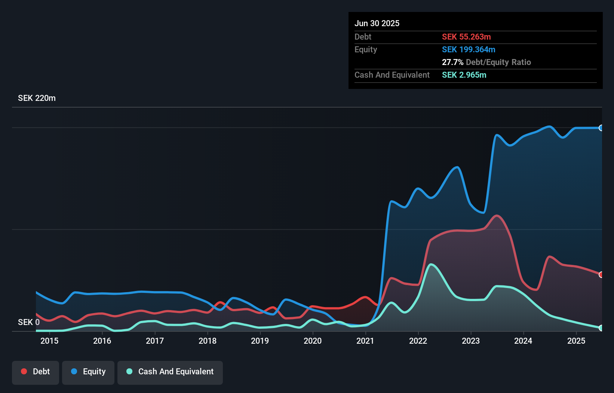
Task: Click the 2024 x-axis label
Action: click(523, 341)
